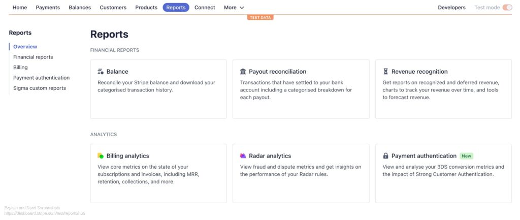Screen dimensions: 520x220
Task: Click the 'Reconcile your Stripe balance' description
Action: pyautogui.click(x=156, y=86)
